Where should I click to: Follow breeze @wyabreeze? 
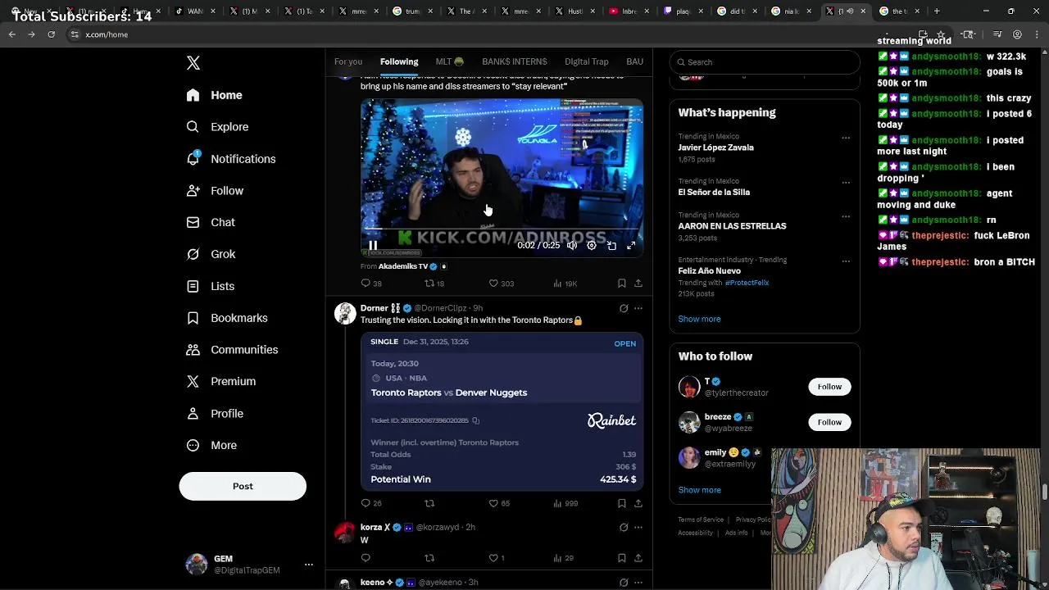click(829, 422)
